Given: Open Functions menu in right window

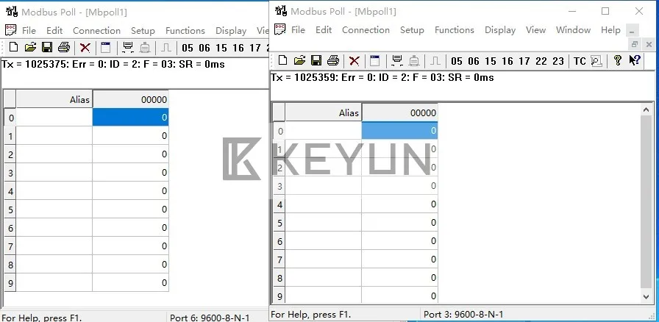Looking at the screenshot, I should pyautogui.click(x=455, y=30).
